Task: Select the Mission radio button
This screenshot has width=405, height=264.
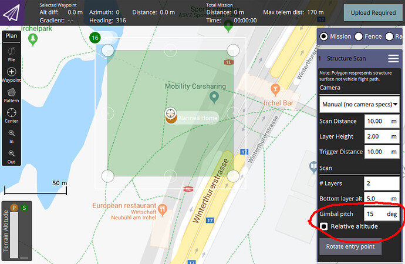Action: coord(323,36)
